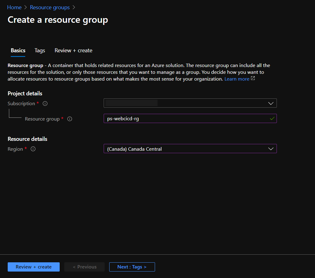This screenshot has height=278, width=315.
Task: Click the Previous button
Action: pos(84,267)
